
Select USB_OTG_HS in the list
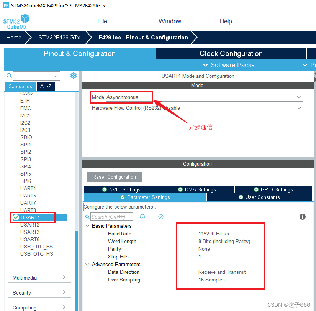(x=37, y=254)
